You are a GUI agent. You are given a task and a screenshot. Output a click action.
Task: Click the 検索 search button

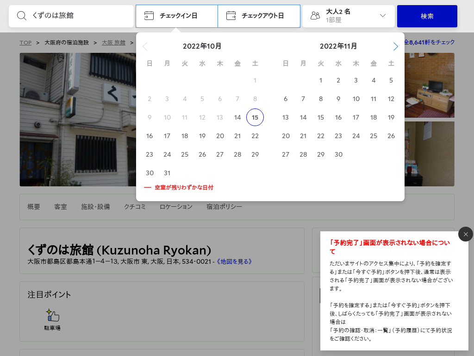coord(427,16)
